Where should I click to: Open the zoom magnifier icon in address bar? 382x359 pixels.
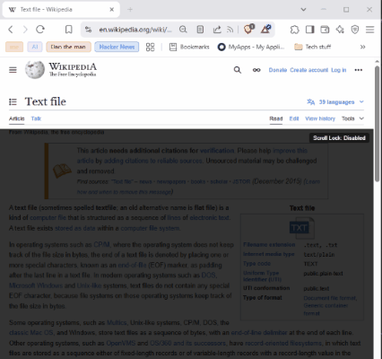point(183,30)
